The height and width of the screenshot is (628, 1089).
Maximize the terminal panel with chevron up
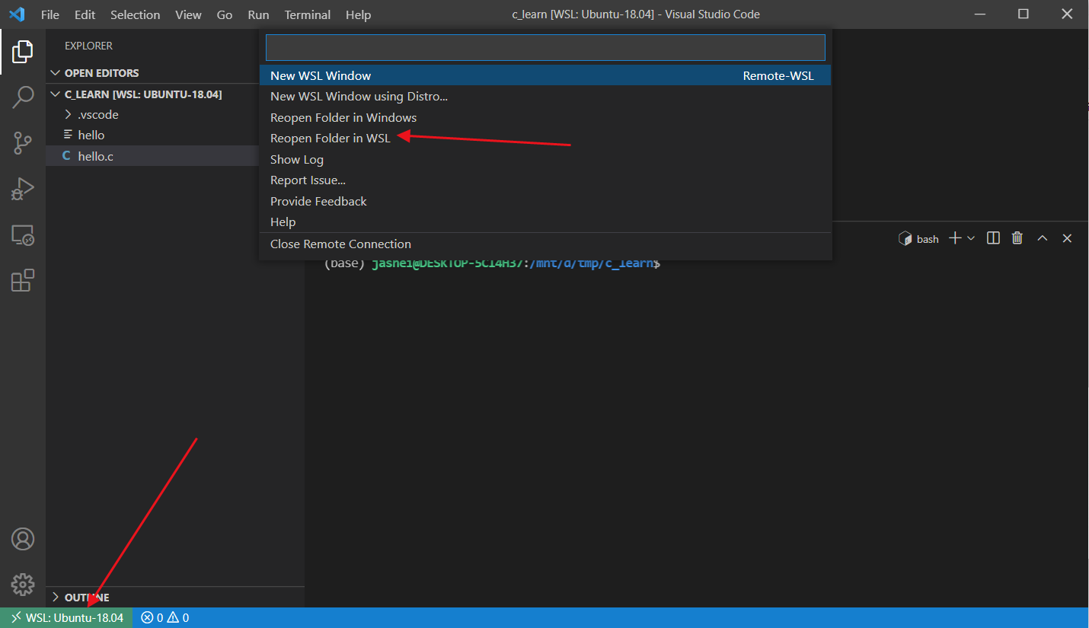pos(1043,238)
